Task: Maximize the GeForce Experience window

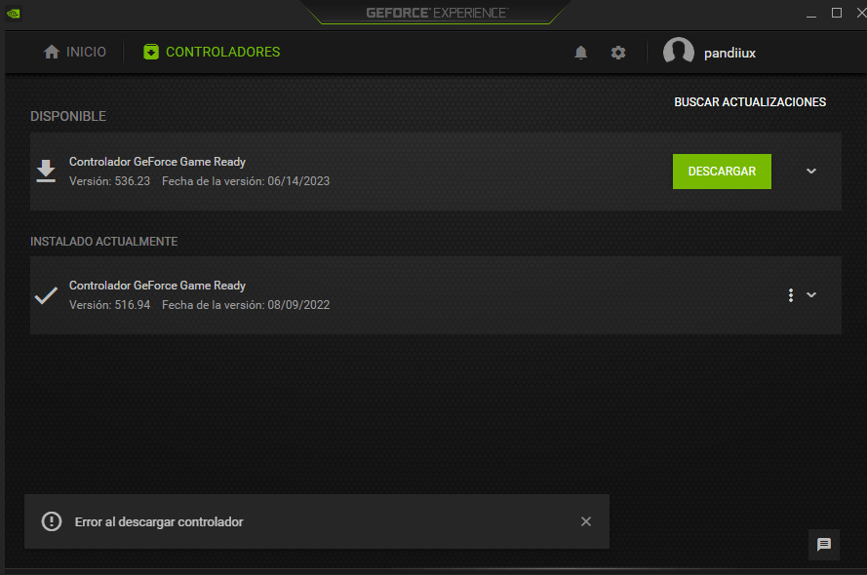Action: tap(837, 13)
